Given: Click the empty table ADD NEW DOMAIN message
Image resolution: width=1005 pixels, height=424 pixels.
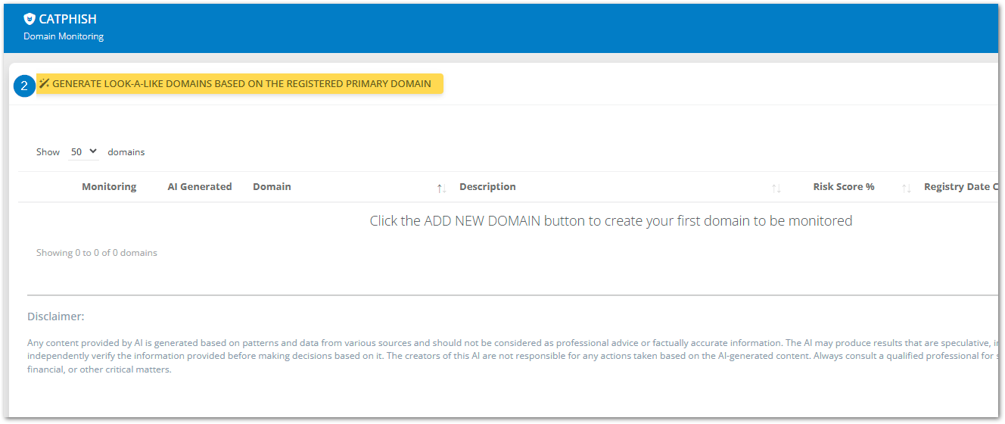Looking at the screenshot, I should click(611, 221).
